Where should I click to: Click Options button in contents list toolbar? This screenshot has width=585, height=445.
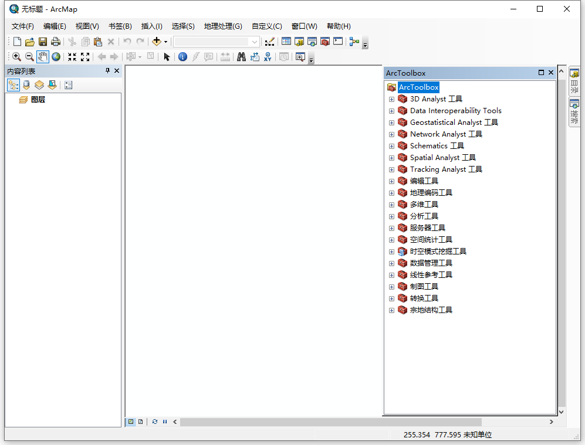(68, 86)
